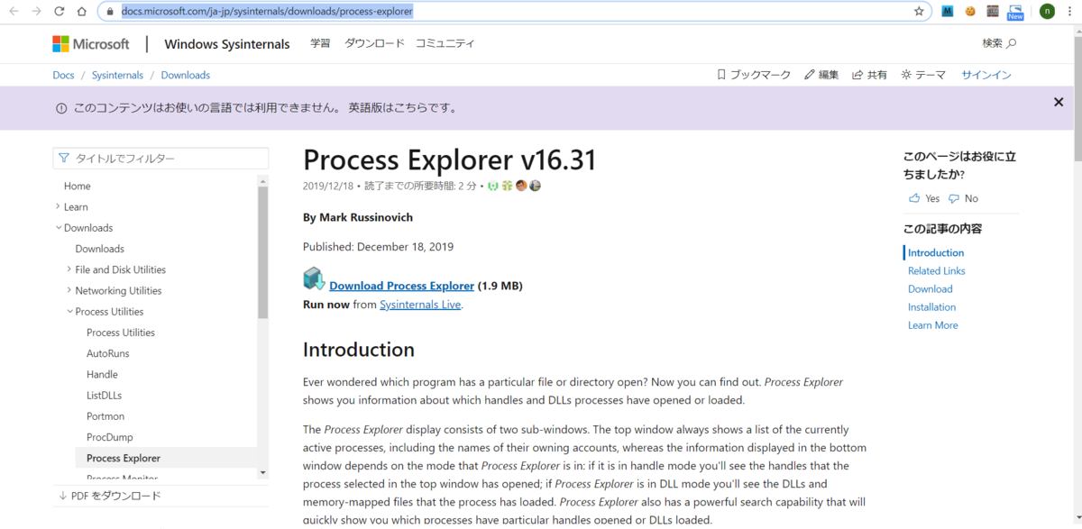Select Handle in sidebar
The height and width of the screenshot is (529, 1082).
[x=102, y=374]
